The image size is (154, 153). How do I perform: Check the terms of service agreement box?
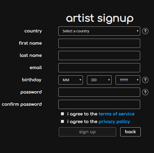tap(62, 114)
